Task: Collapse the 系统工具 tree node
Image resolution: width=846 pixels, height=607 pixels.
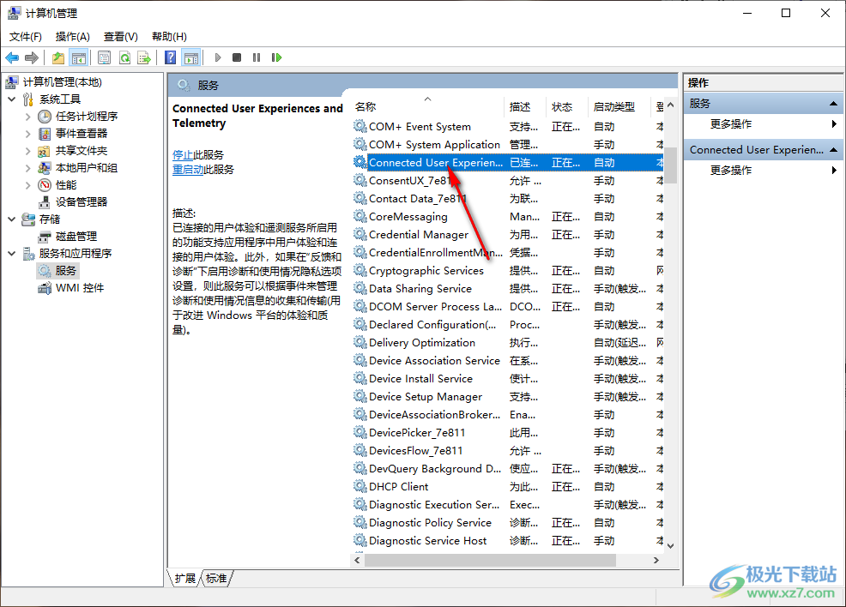Action: click(12, 99)
